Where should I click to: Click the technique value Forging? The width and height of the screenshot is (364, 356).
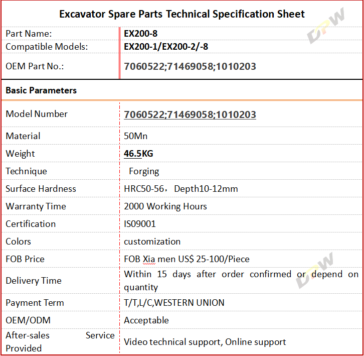tap(144, 172)
